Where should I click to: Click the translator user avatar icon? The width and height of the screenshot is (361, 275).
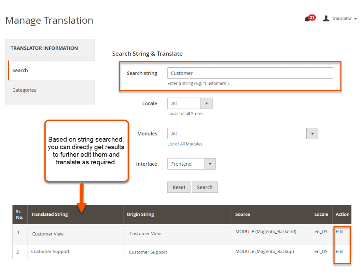[x=326, y=18]
